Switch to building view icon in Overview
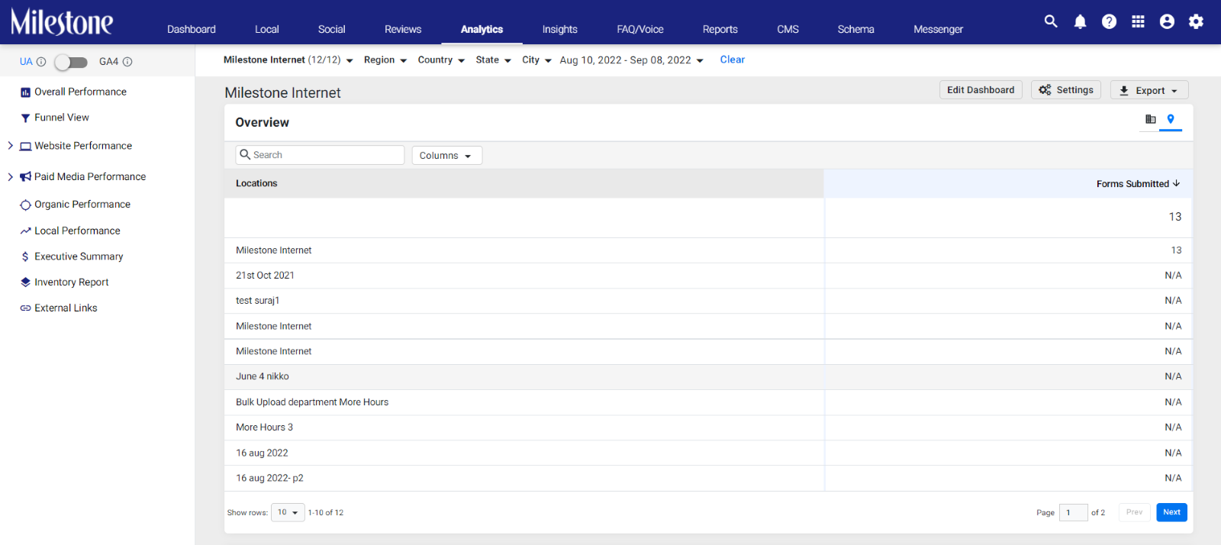 click(x=1150, y=119)
